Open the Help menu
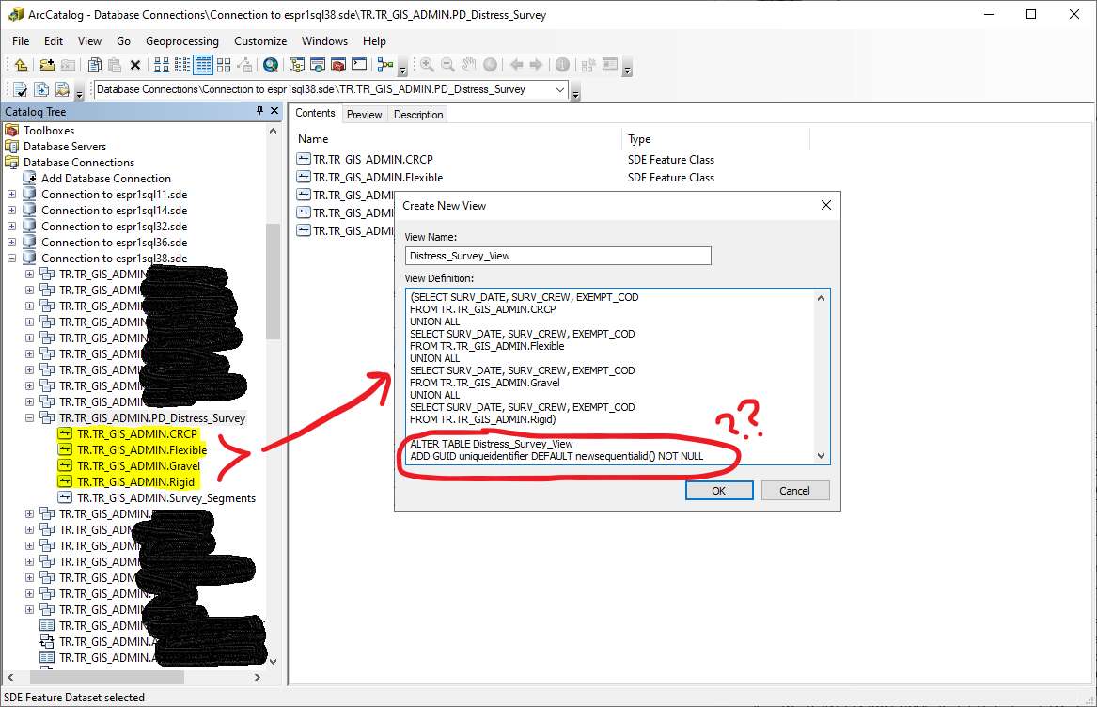Screen dimensions: 1097x707 coord(374,41)
